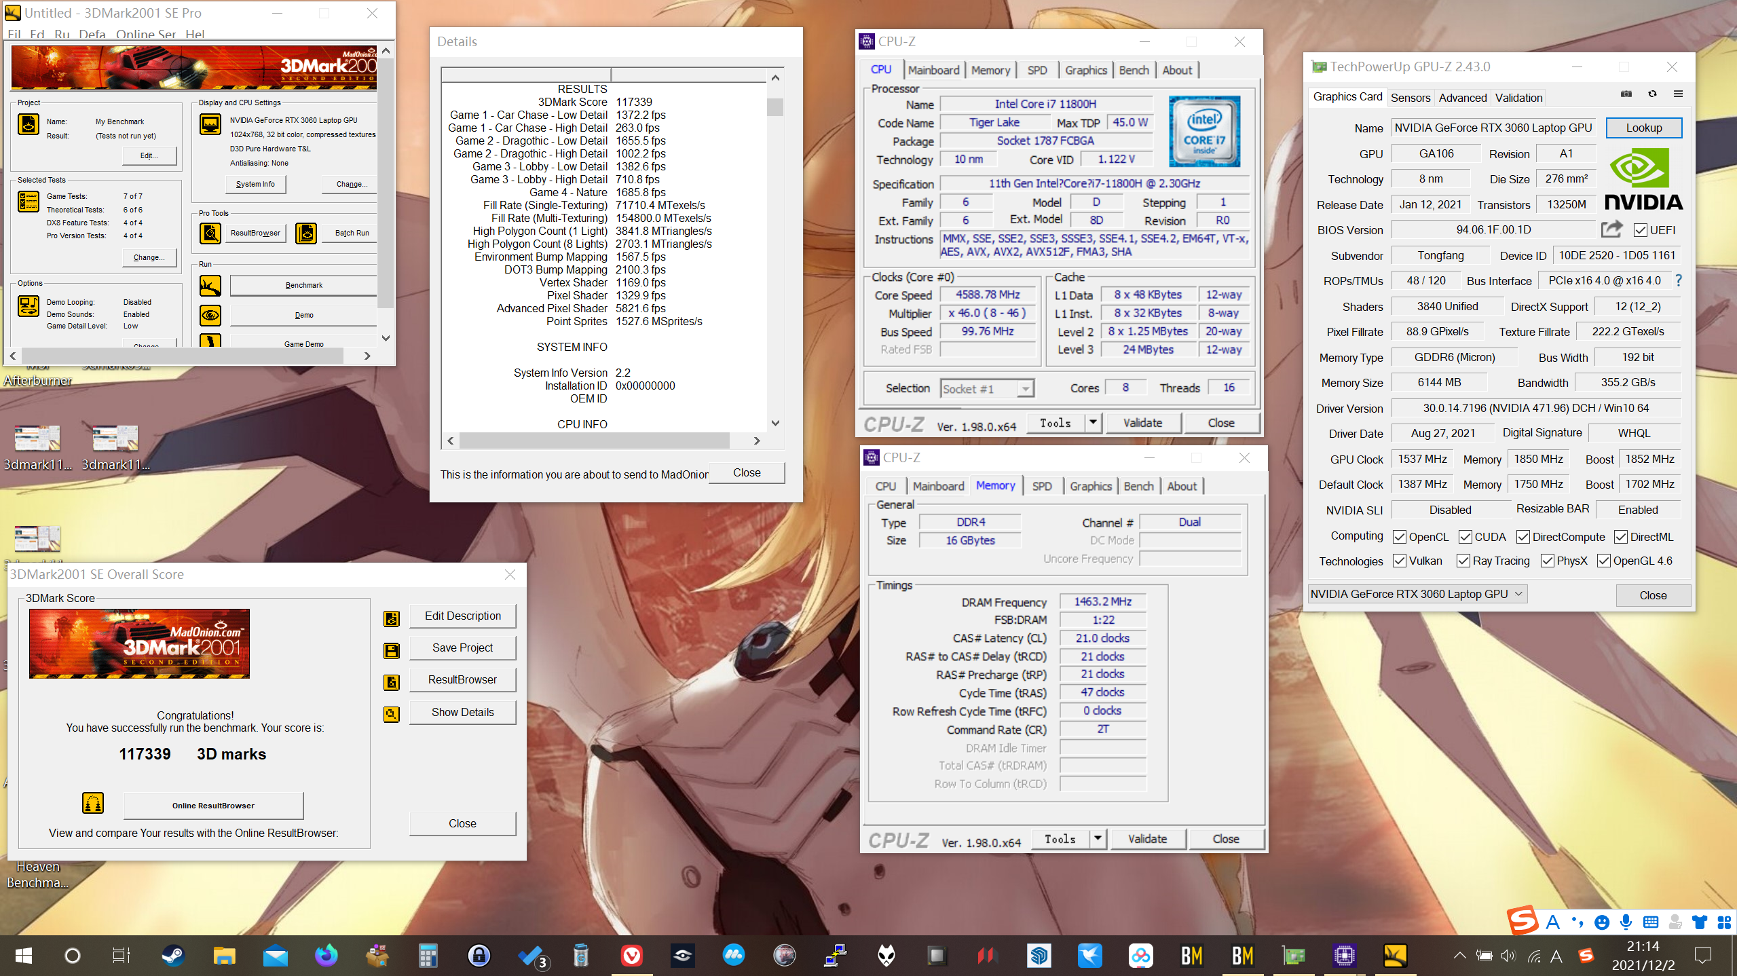
Task: Toggle the OpenCL checkbox
Action: pos(1399,537)
